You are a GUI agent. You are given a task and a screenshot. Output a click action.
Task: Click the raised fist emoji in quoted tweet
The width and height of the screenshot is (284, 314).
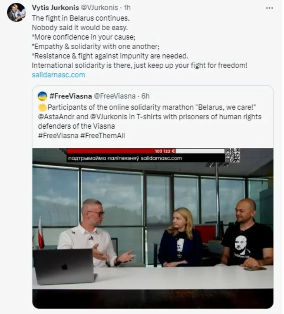[x=42, y=107]
